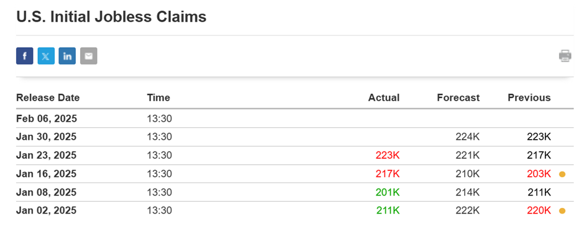Open the Jan 23, 2025 release row

pos(294,155)
